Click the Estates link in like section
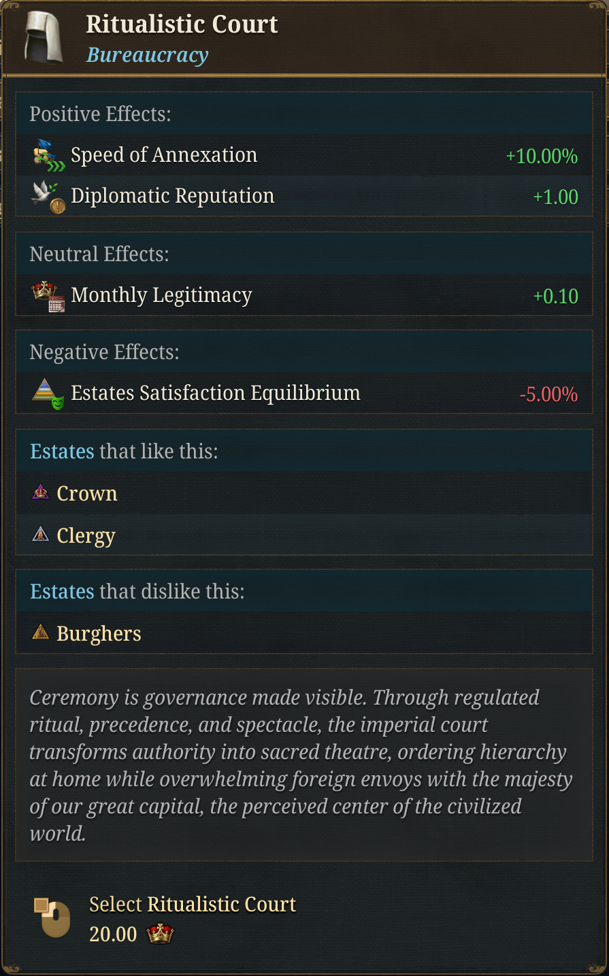609x976 pixels. pyautogui.click(x=62, y=452)
